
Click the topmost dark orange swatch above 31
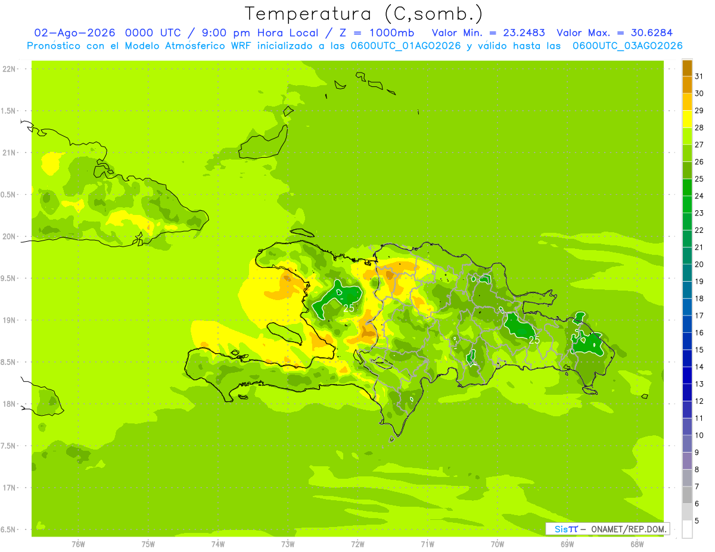click(687, 68)
